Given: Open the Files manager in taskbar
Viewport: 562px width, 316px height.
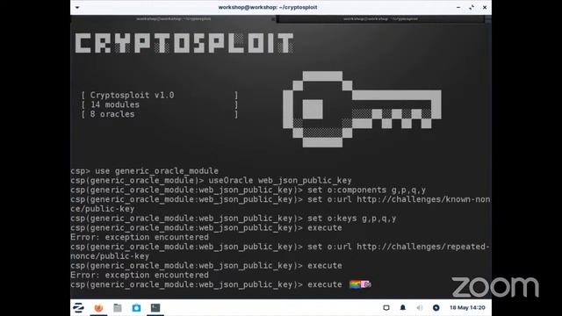Looking at the screenshot, I should click(118, 307).
